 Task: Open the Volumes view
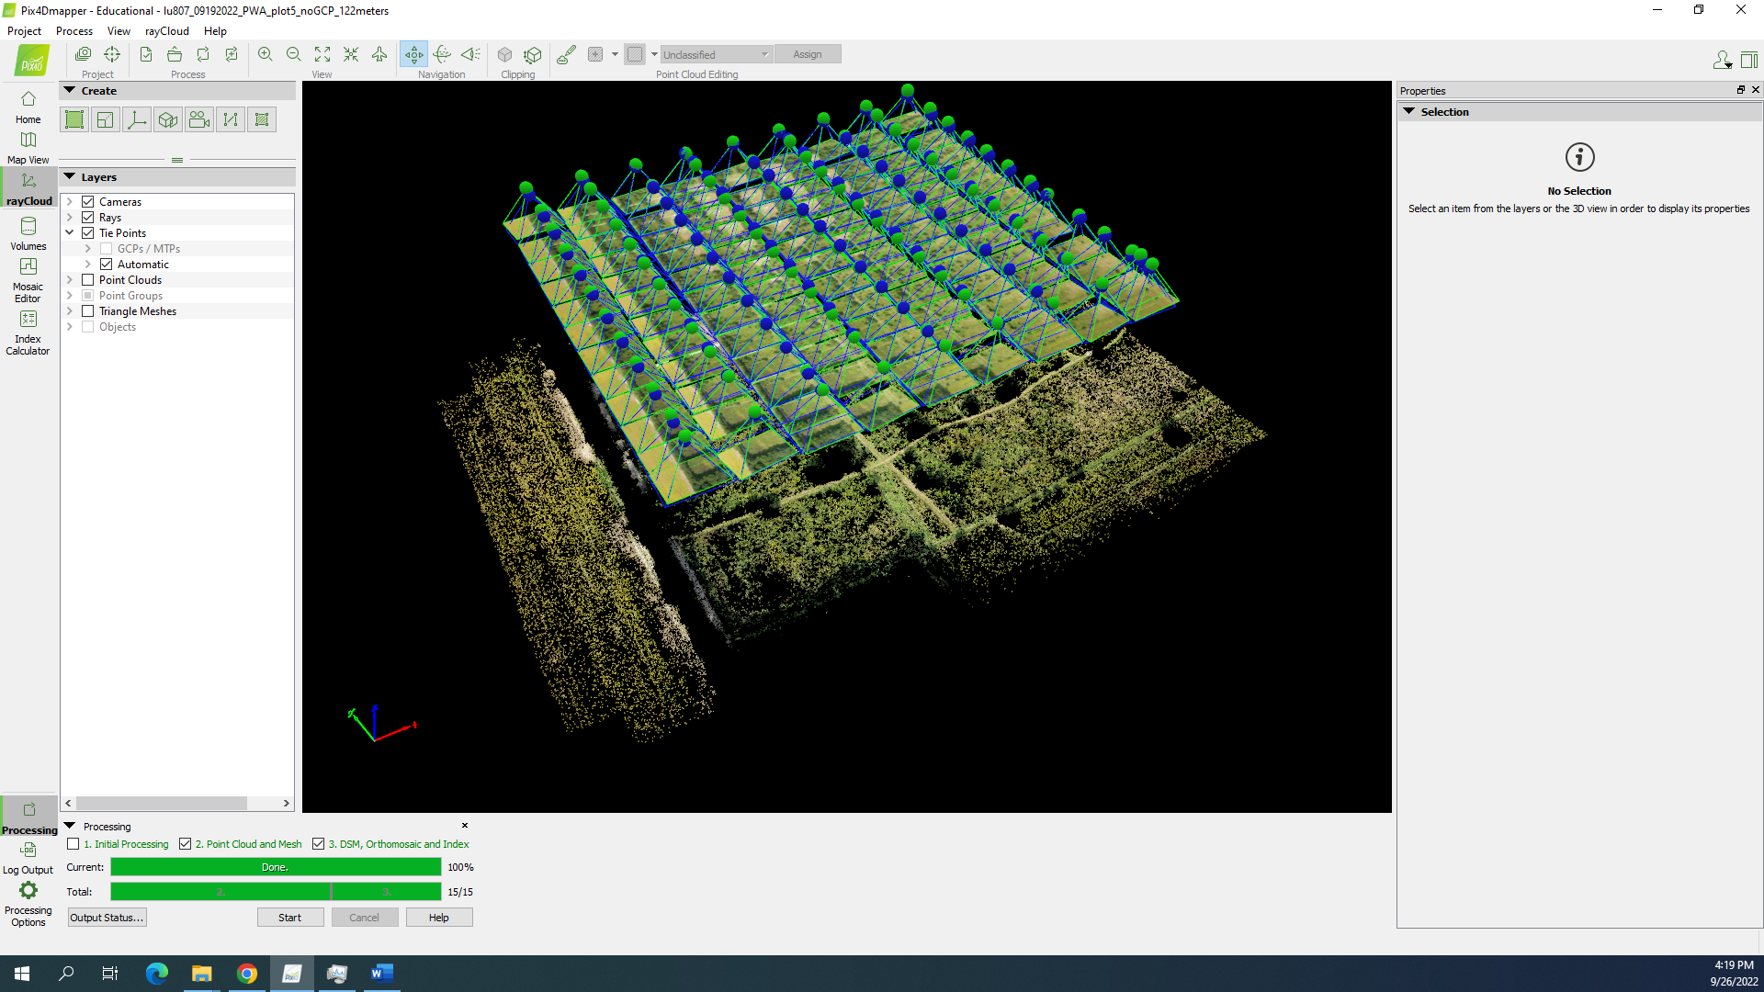pyautogui.click(x=28, y=233)
